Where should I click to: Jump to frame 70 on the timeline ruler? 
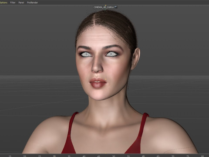173,156
